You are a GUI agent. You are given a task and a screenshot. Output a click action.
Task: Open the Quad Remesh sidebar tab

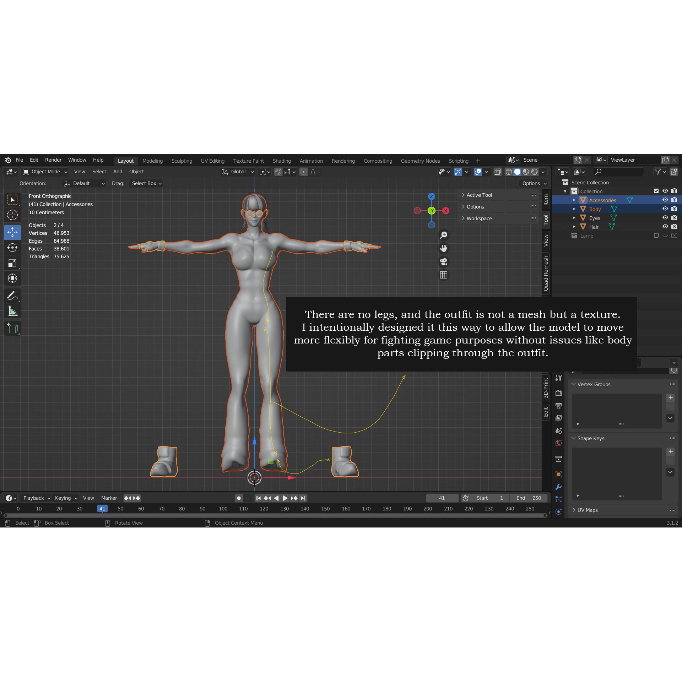click(x=546, y=274)
